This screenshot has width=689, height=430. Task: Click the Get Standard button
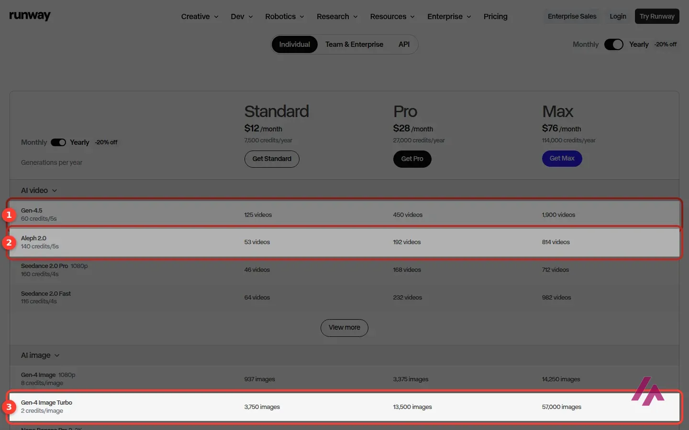point(272,159)
